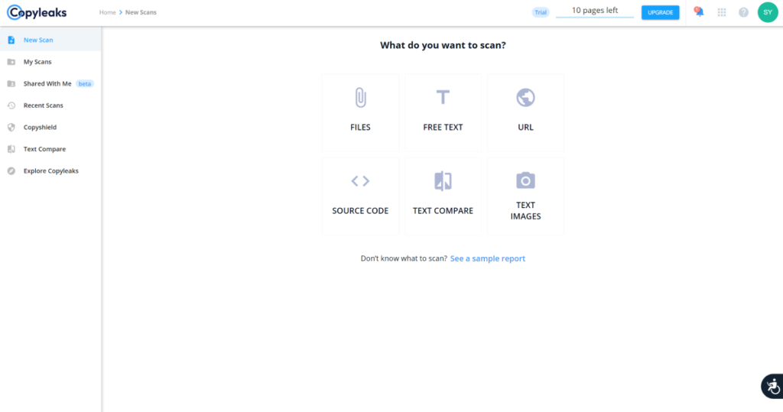Open the SY user avatar menu
This screenshot has height=412, width=783.
point(768,12)
